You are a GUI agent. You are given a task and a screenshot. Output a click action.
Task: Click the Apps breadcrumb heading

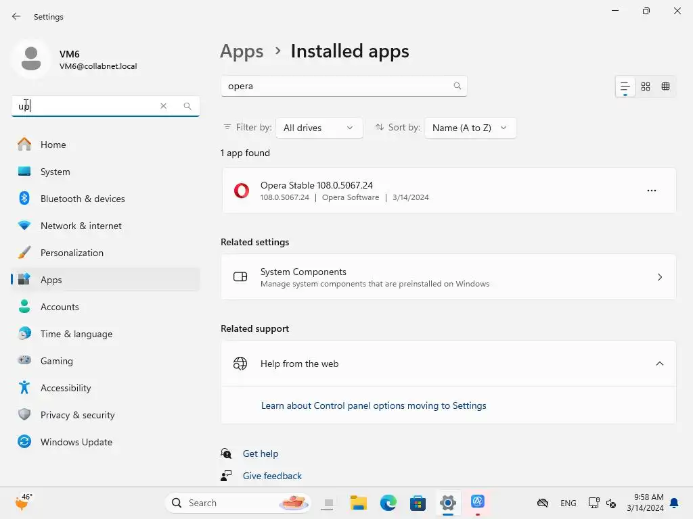[242, 51]
